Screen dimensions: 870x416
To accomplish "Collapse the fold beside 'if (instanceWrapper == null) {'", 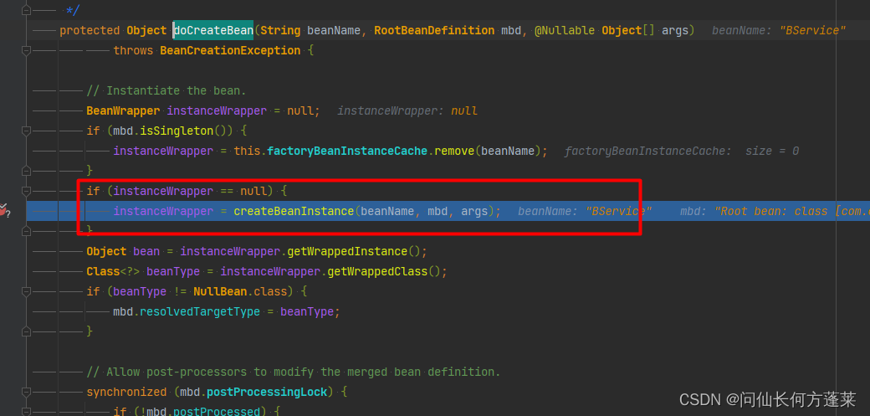I will [26, 191].
